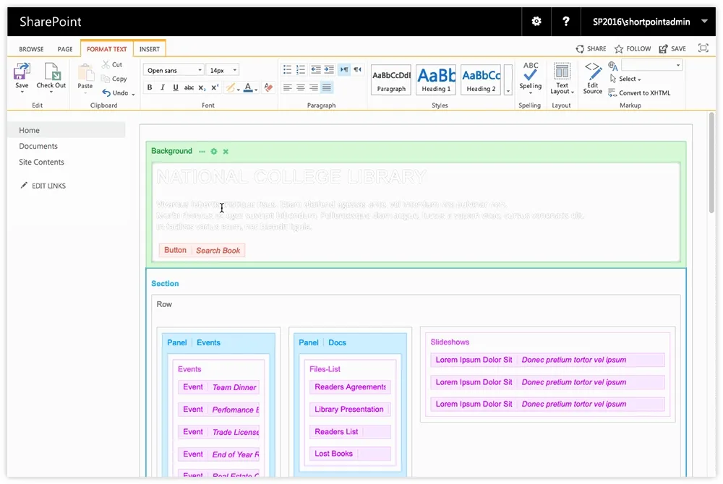Insert a bulleted list

pyautogui.click(x=287, y=69)
